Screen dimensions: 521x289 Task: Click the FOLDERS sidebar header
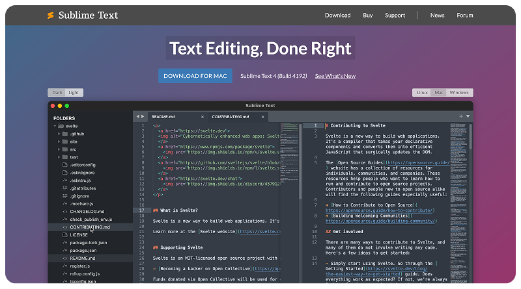pos(64,118)
